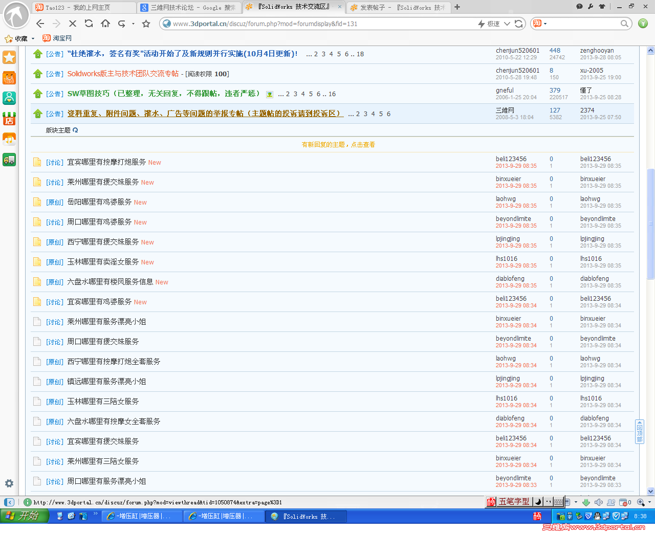Open the wrench tools menu in title bar
Image resolution: width=655 pixels, height=534 pixels.
pos(591,7)
